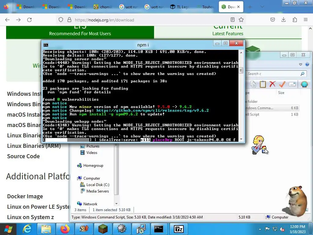Sort Explorer files by Size column
Image resolution: width=313 pixels, height=235 pixels.
pos(281,93)
